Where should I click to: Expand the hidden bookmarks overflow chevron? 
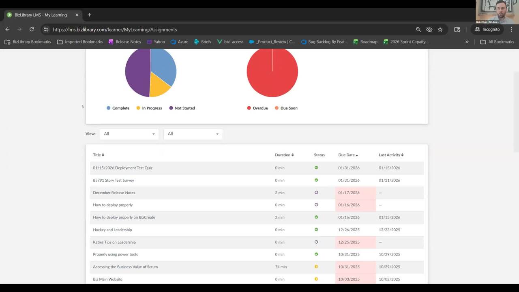pyautogui.click(x=467, y=42)
